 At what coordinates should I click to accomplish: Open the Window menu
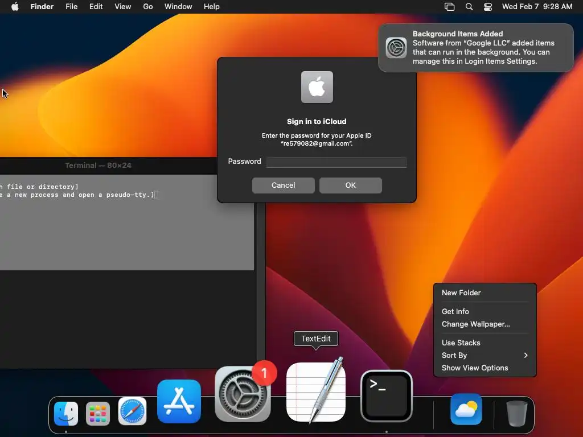pyautogui.click(x=178, y=7)
